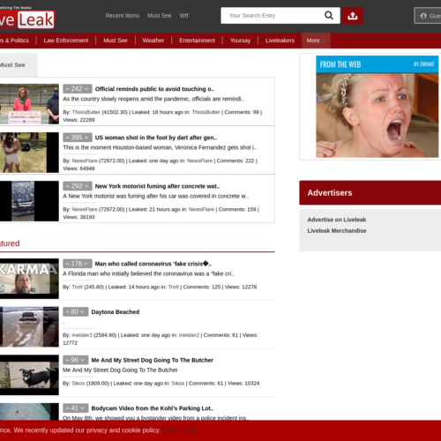This screenshot has width=441, height=441.
Task: Open Troll author profile link
Action: (x=78, y=287)
